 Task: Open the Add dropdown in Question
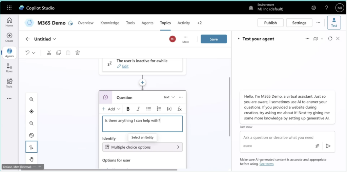pos(111,109)
